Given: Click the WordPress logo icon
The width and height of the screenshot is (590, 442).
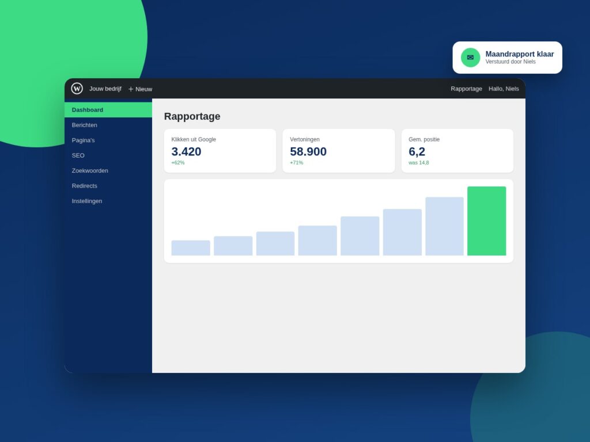Looking at the screenshot, I should pos(77,88).
